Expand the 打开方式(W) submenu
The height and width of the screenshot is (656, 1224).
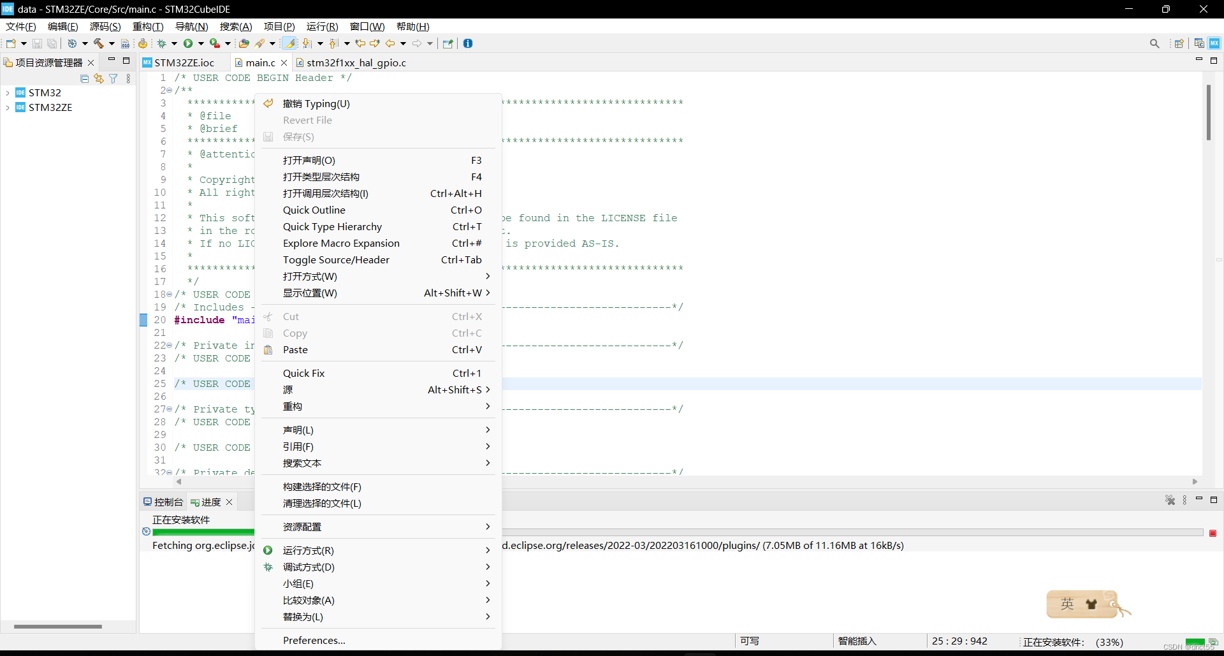[x=378, y=276]
